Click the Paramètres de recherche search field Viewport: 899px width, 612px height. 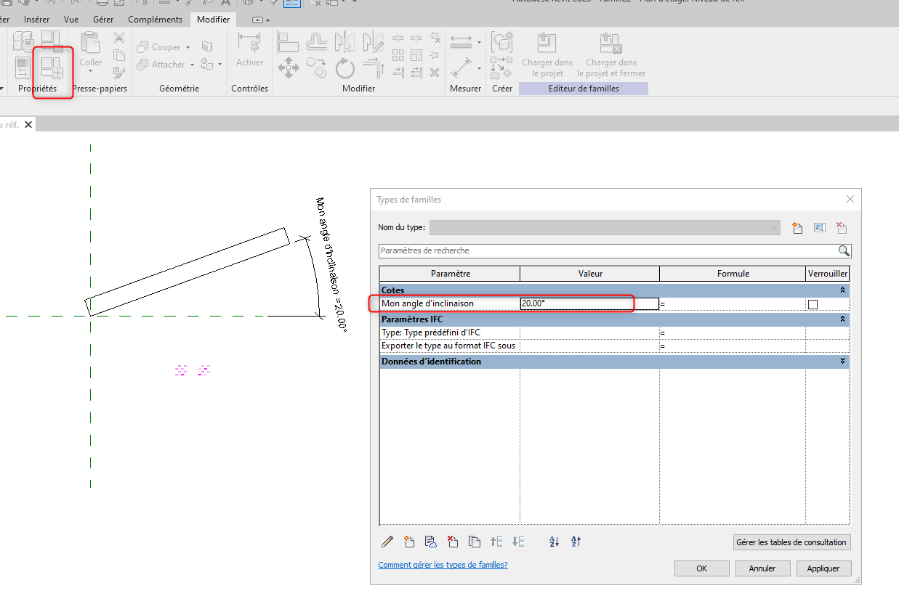[x=607, y=250]
